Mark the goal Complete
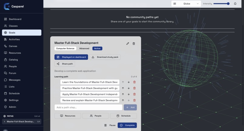Screen dimensions: 244x131 127,125
